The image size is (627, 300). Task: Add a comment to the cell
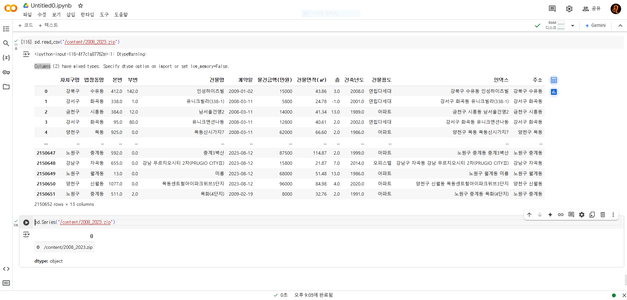pos(571,215)
